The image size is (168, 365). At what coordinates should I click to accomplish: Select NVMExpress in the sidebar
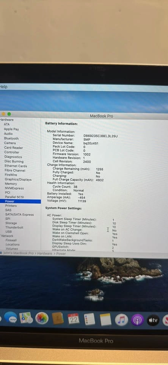tap(14, 188)
